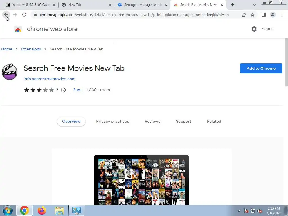Click the '1,000+ users' text
The image size is (288, 216).
[98, 90]
